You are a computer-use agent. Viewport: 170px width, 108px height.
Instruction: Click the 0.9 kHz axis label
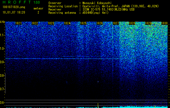tap(2, 62)
